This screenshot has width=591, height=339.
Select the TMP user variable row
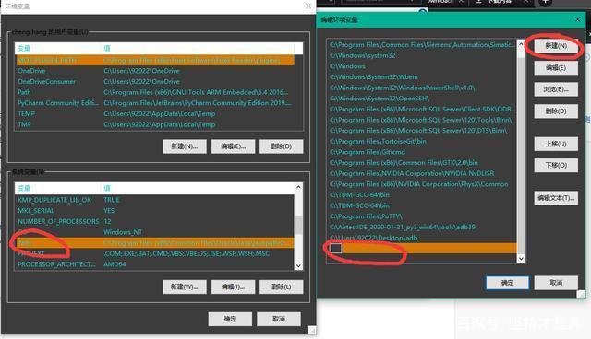pyautogui.click(x=155, y=124)
